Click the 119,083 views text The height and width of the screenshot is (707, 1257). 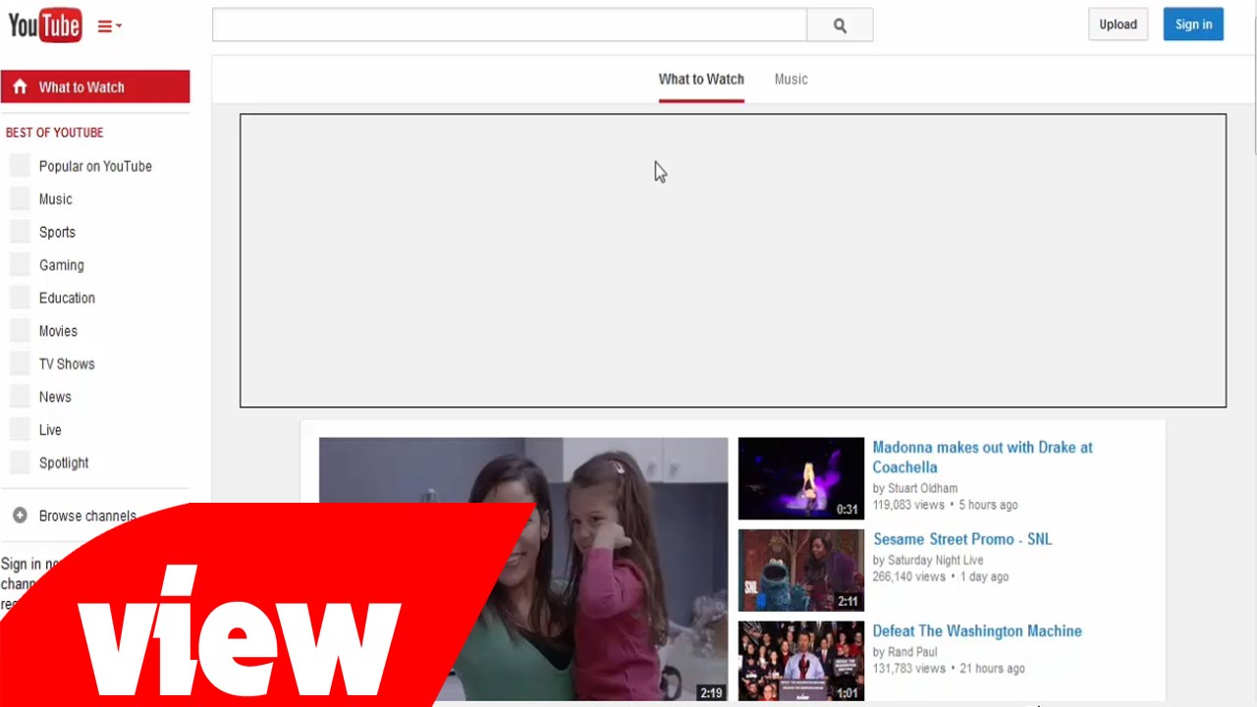click(908, 505)
